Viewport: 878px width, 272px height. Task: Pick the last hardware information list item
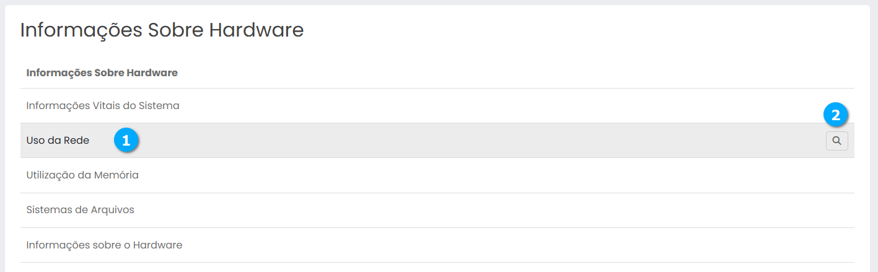[x=104, y=245]
